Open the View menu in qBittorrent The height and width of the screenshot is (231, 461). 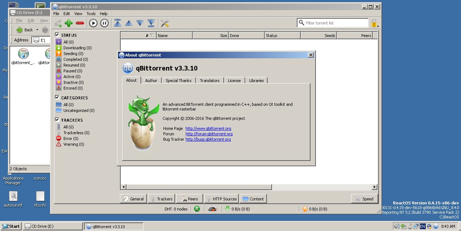78,14
